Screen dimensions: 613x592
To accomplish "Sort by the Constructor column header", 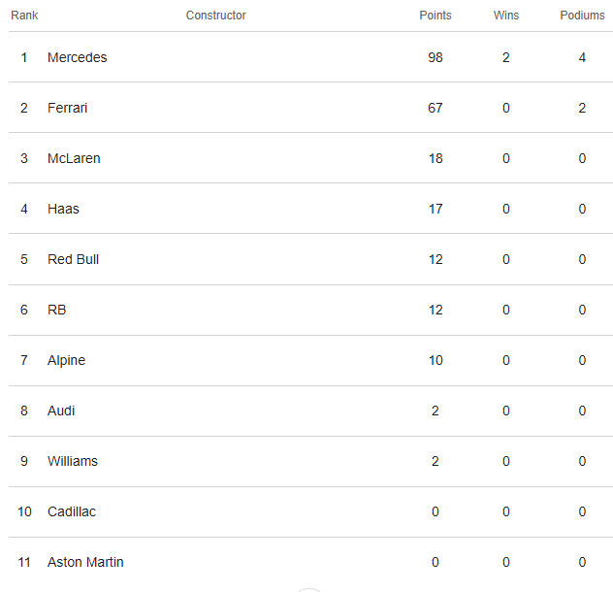I will pos(215,16).
